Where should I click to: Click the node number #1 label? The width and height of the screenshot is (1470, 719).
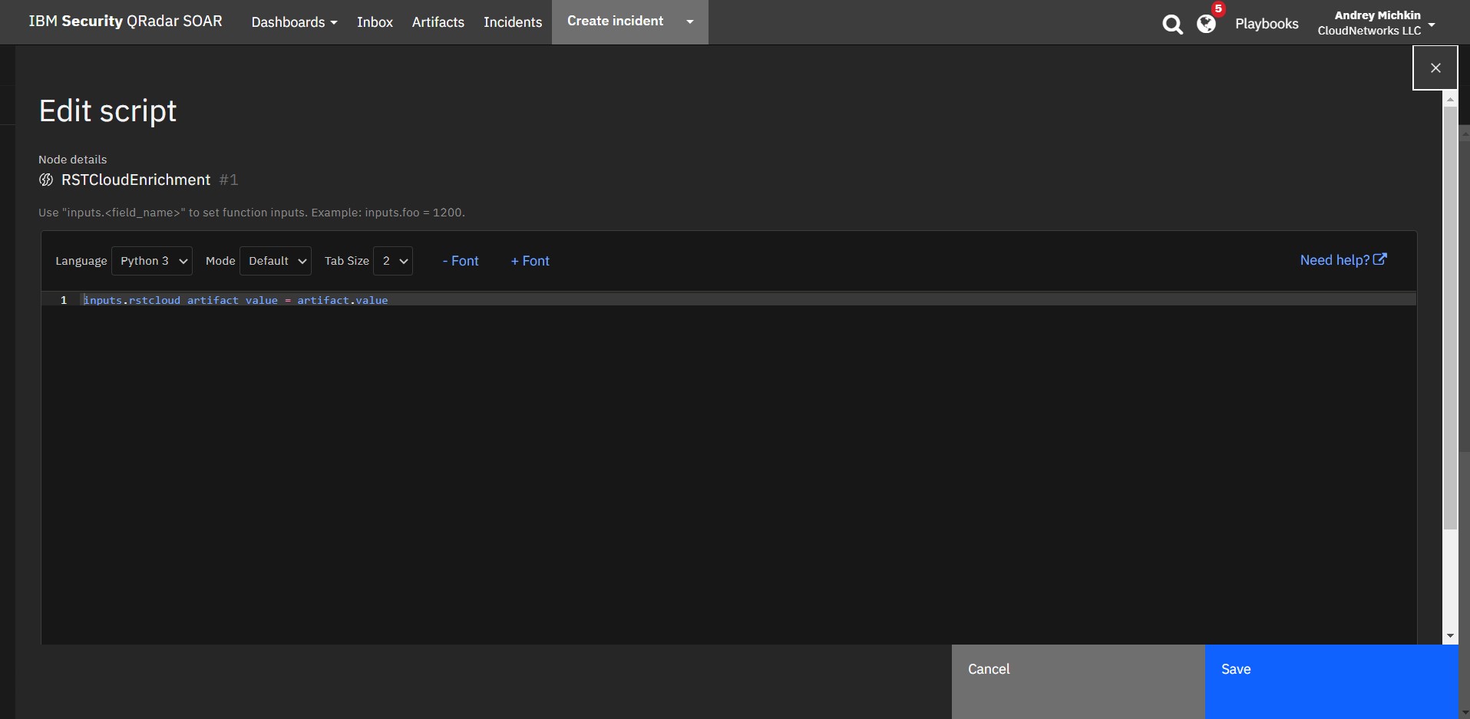(229, 180)
